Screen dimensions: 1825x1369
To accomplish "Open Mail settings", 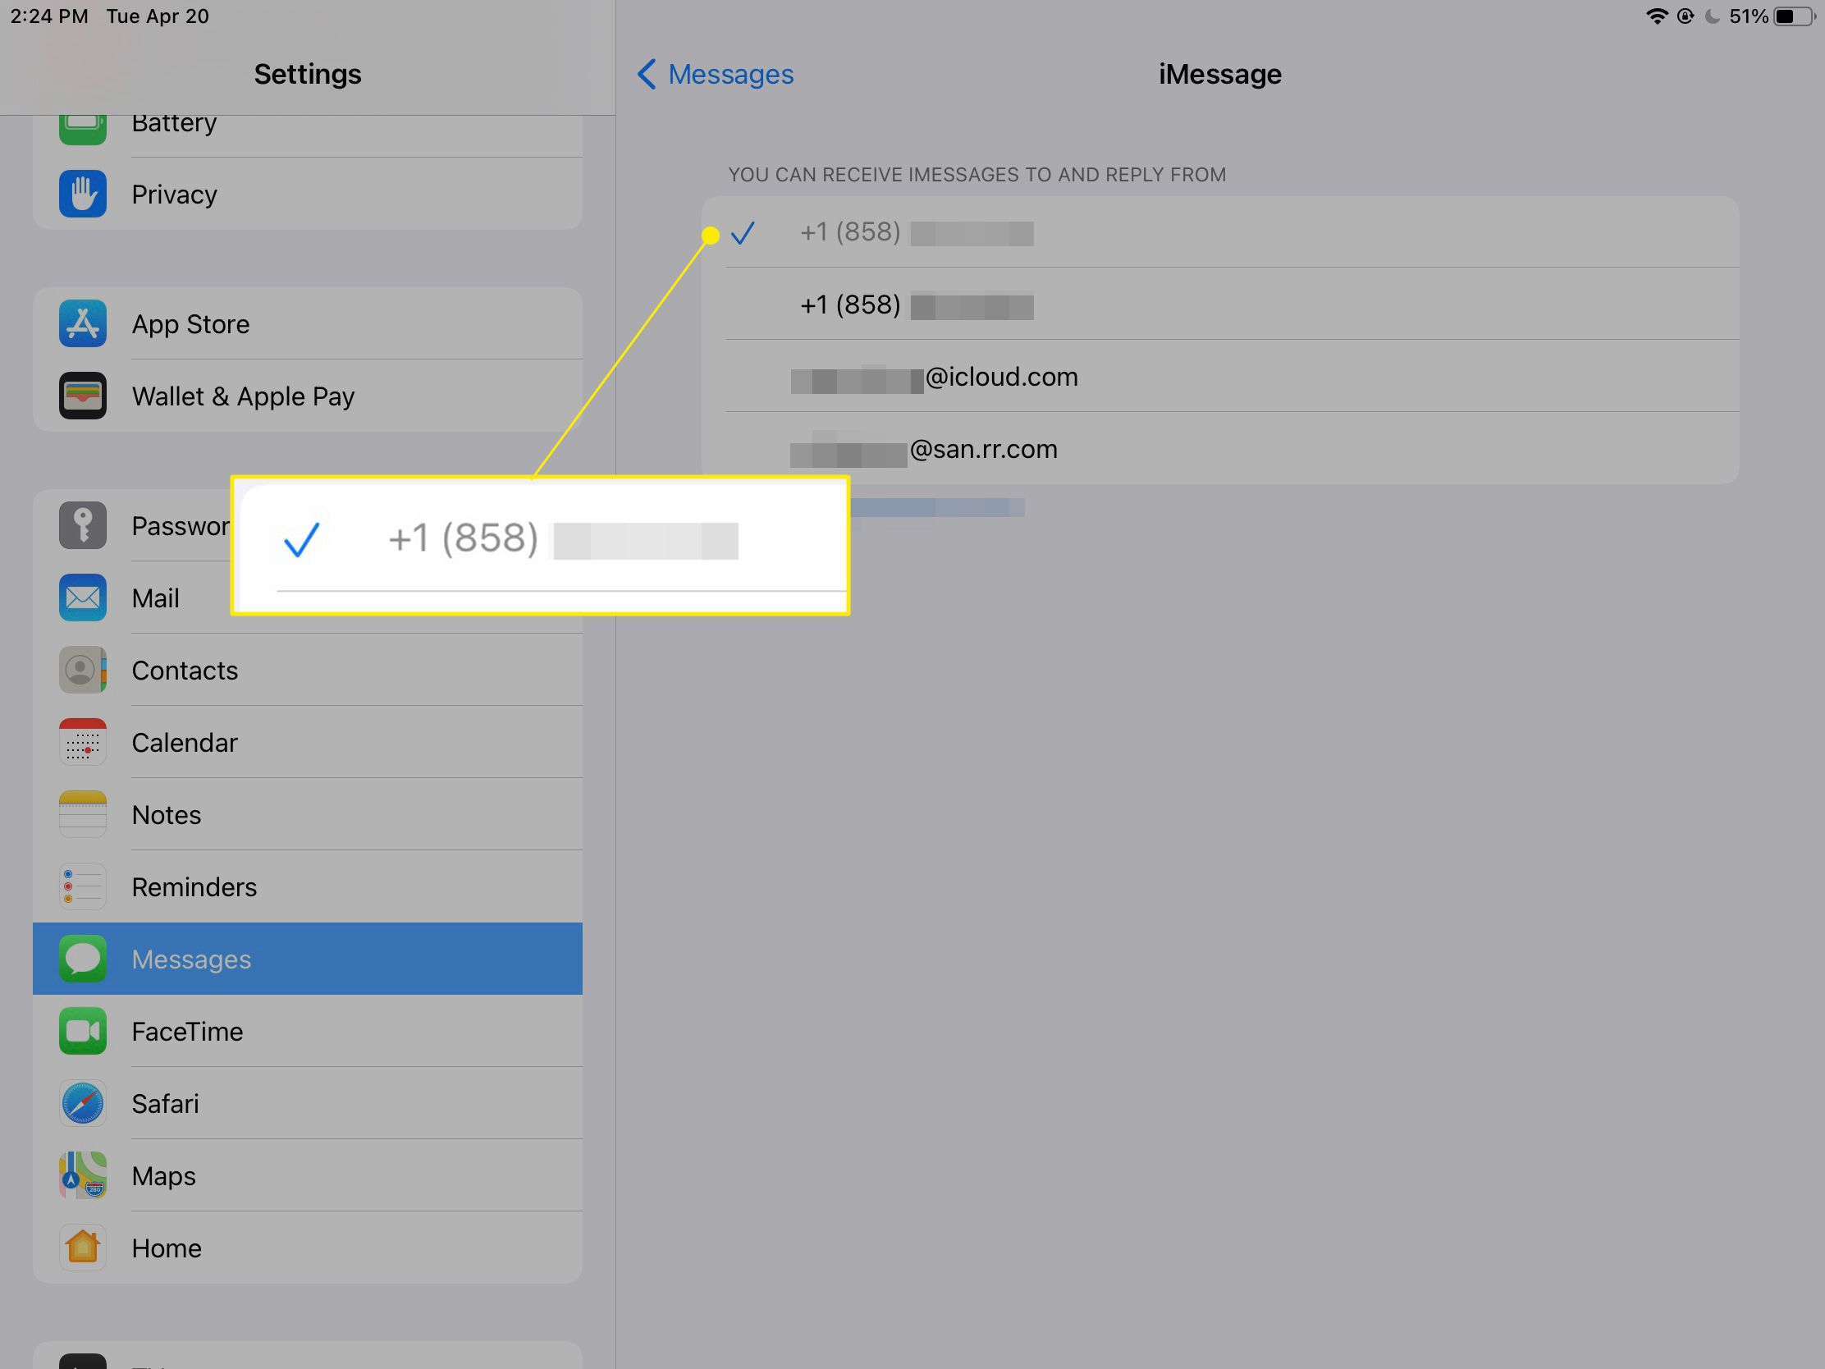I will point(308,598).
